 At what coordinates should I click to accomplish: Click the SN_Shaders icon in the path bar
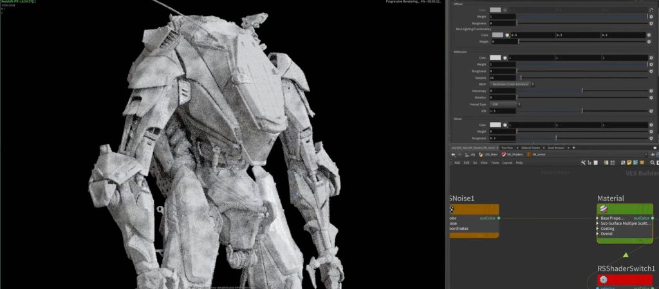coord(505,154)
